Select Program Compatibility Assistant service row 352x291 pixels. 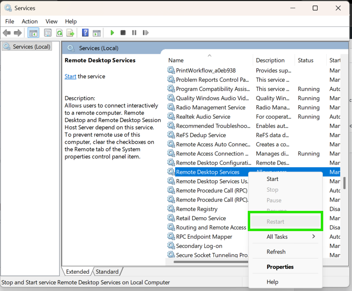254,89
